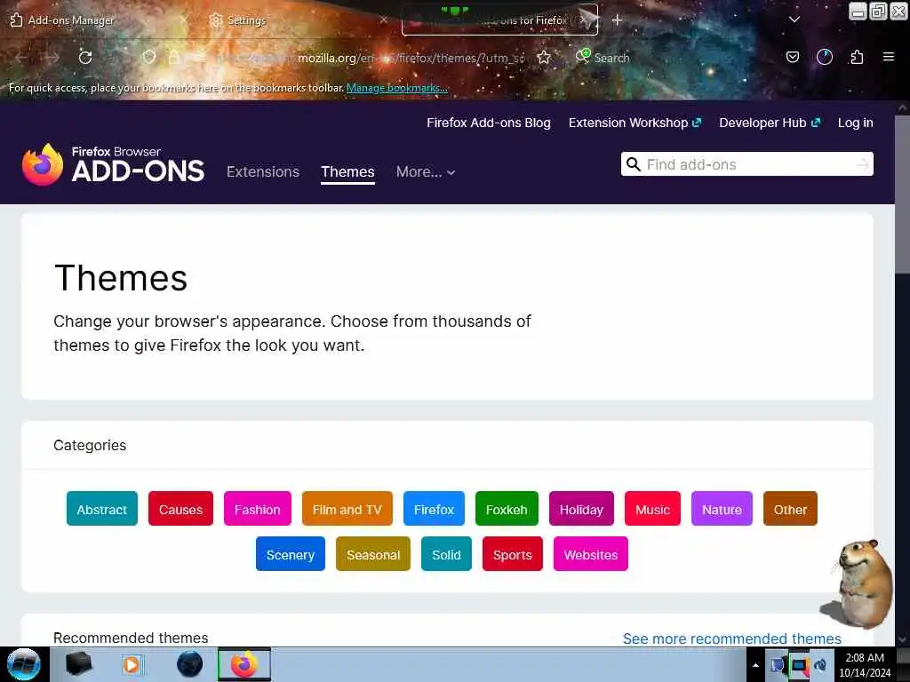This screenshot has width=910, height=682.
Task: Click the Firefox Browser ADD-ONS logo
Action: click(x=113, y=164)
